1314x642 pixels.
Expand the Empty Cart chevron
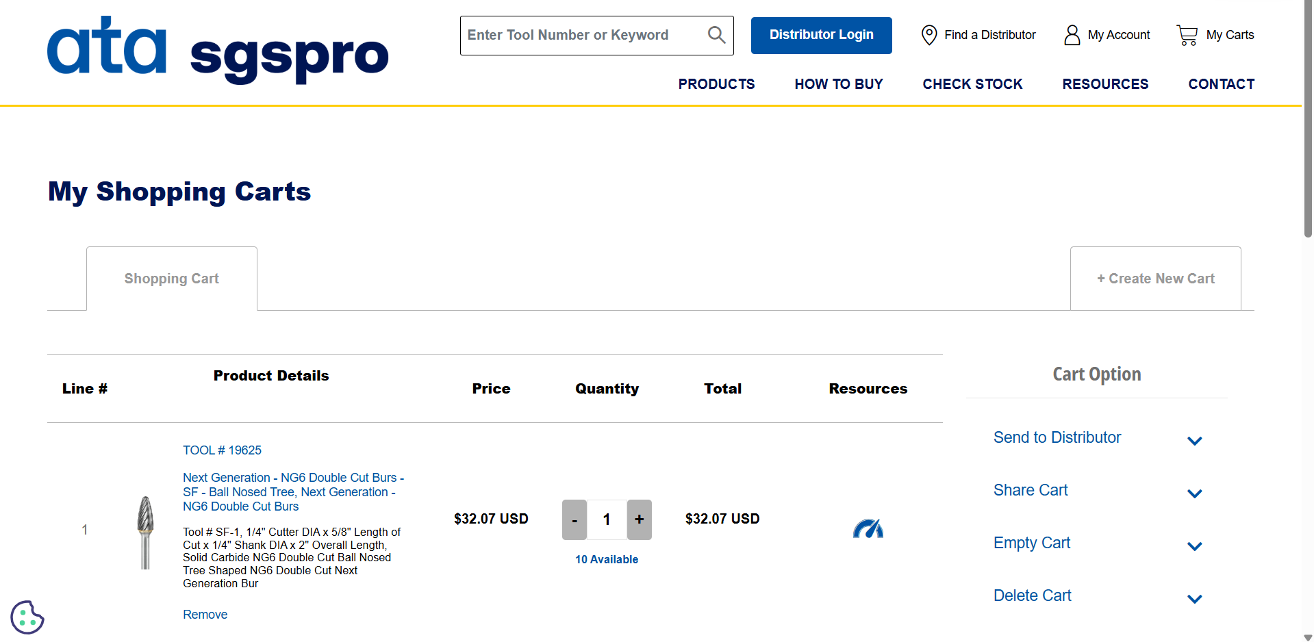point(1194,546)
